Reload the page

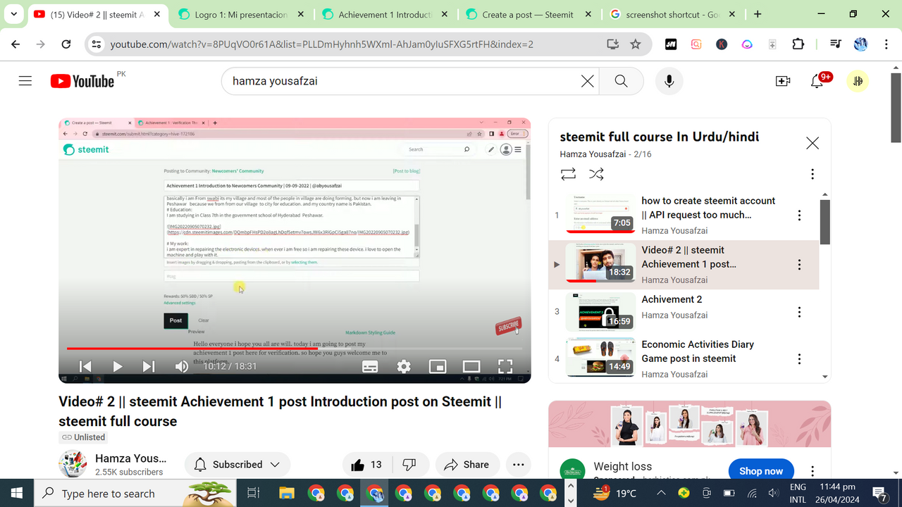(66, 44)
